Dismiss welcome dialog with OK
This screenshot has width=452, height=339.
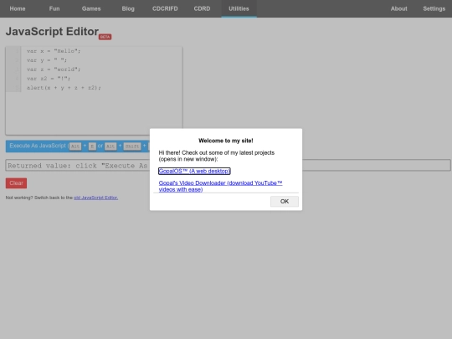(x=285, y=201)
